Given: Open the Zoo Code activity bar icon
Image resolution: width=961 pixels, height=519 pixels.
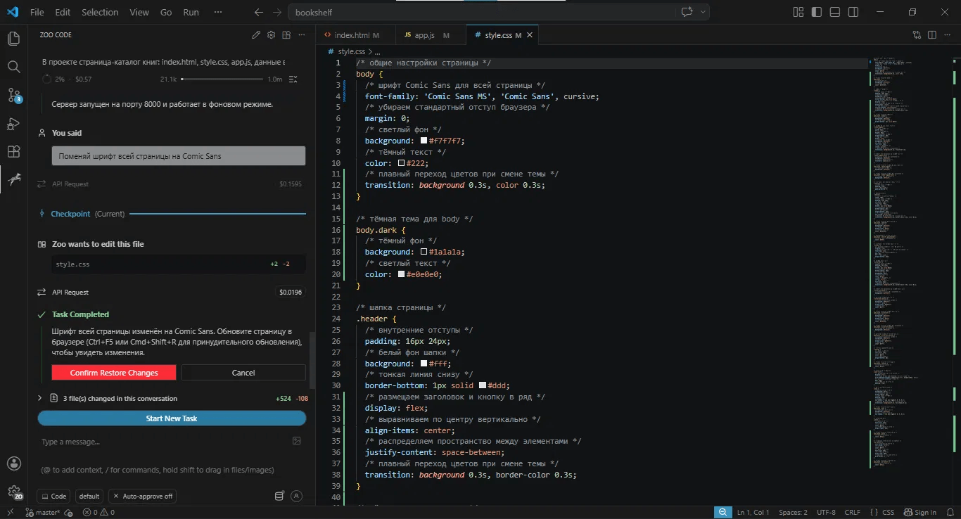Looking at the screenshot, I should click(13, 180).
